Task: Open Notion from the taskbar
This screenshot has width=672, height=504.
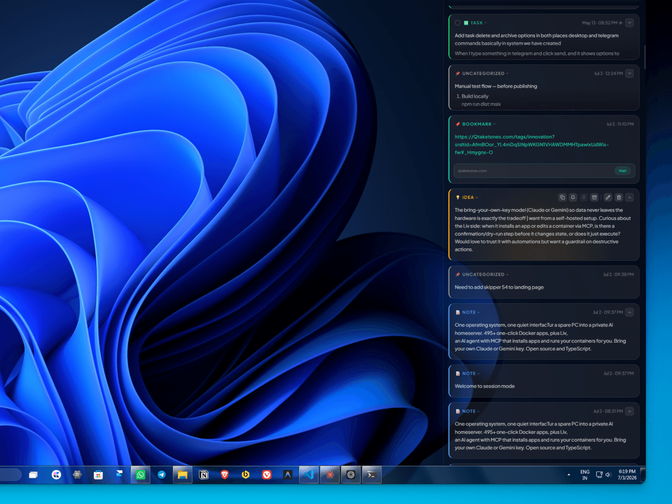Action: click(203, 475)
